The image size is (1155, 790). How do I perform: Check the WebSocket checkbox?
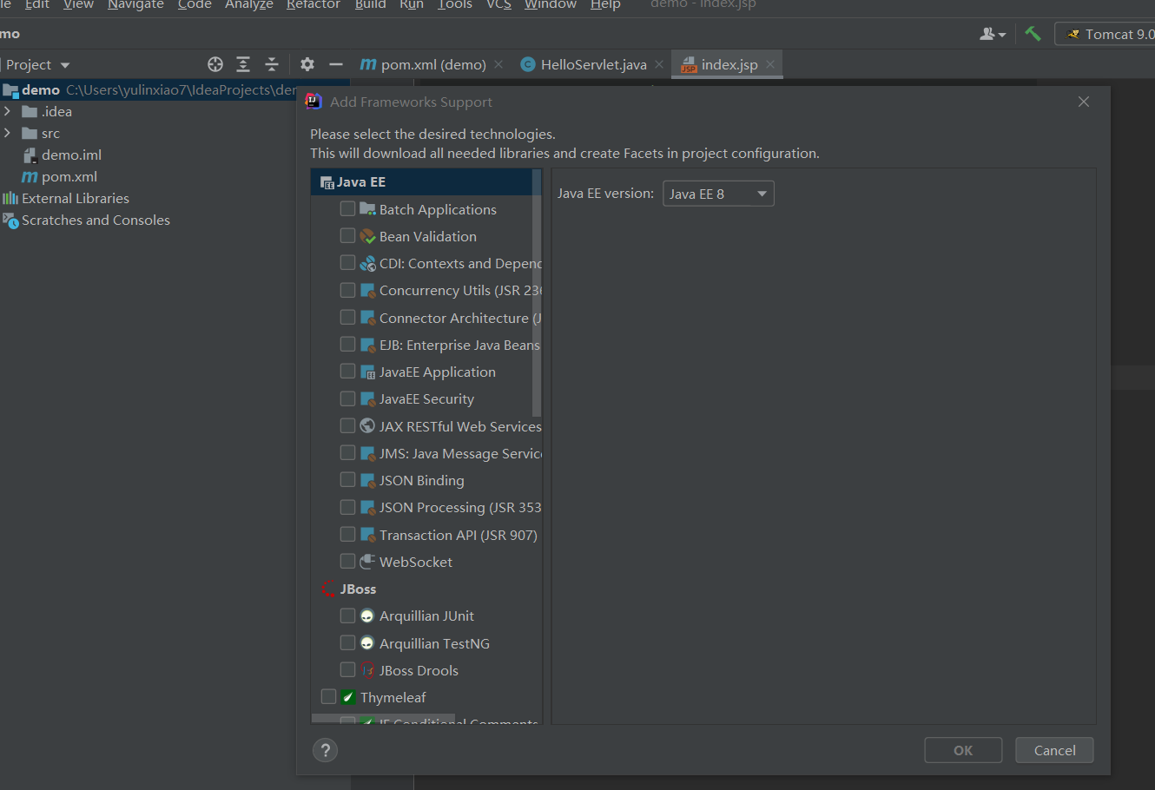[x=347, y=562]
